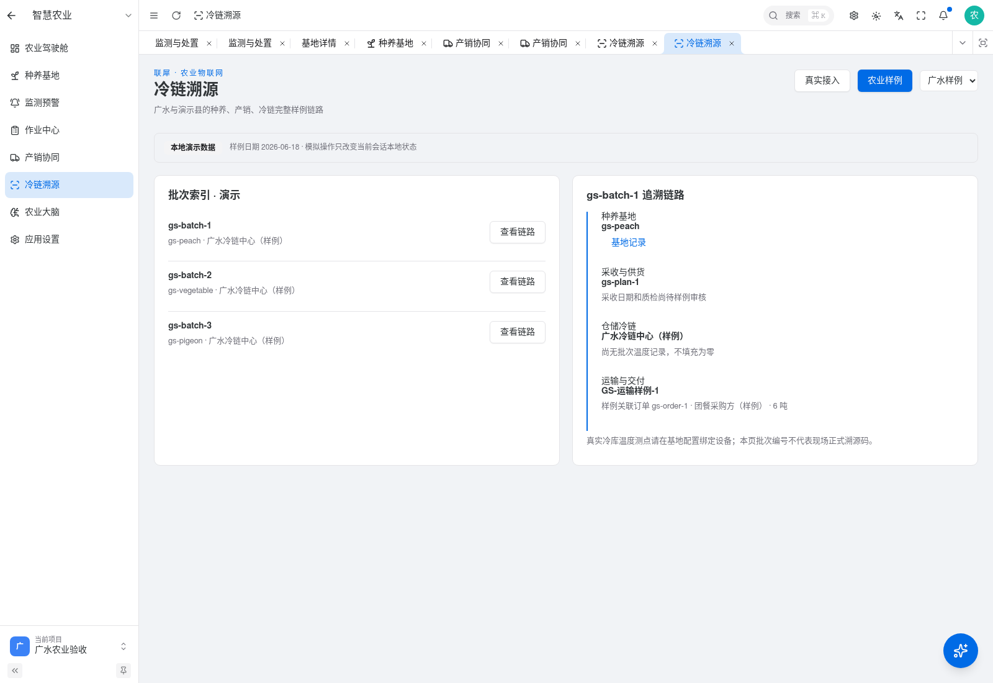Select the 农业样例 mode button
993x683 pixels.
click(x=884, y=81)
